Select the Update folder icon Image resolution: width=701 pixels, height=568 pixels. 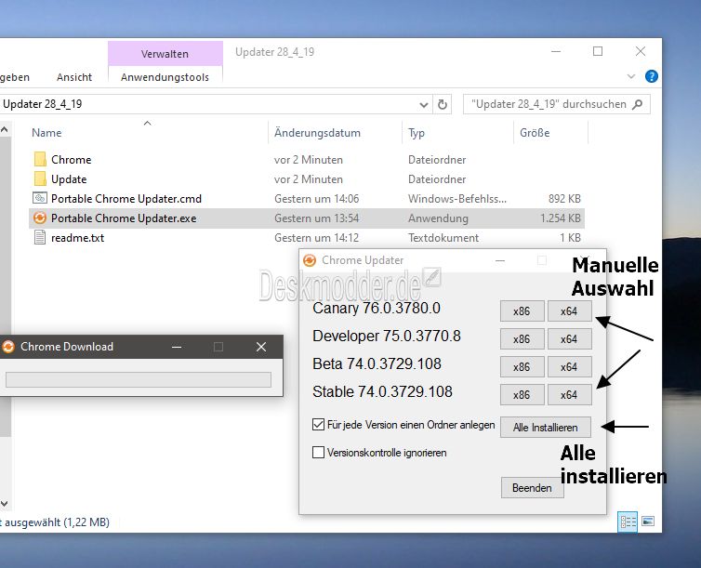tap(39, 179)
